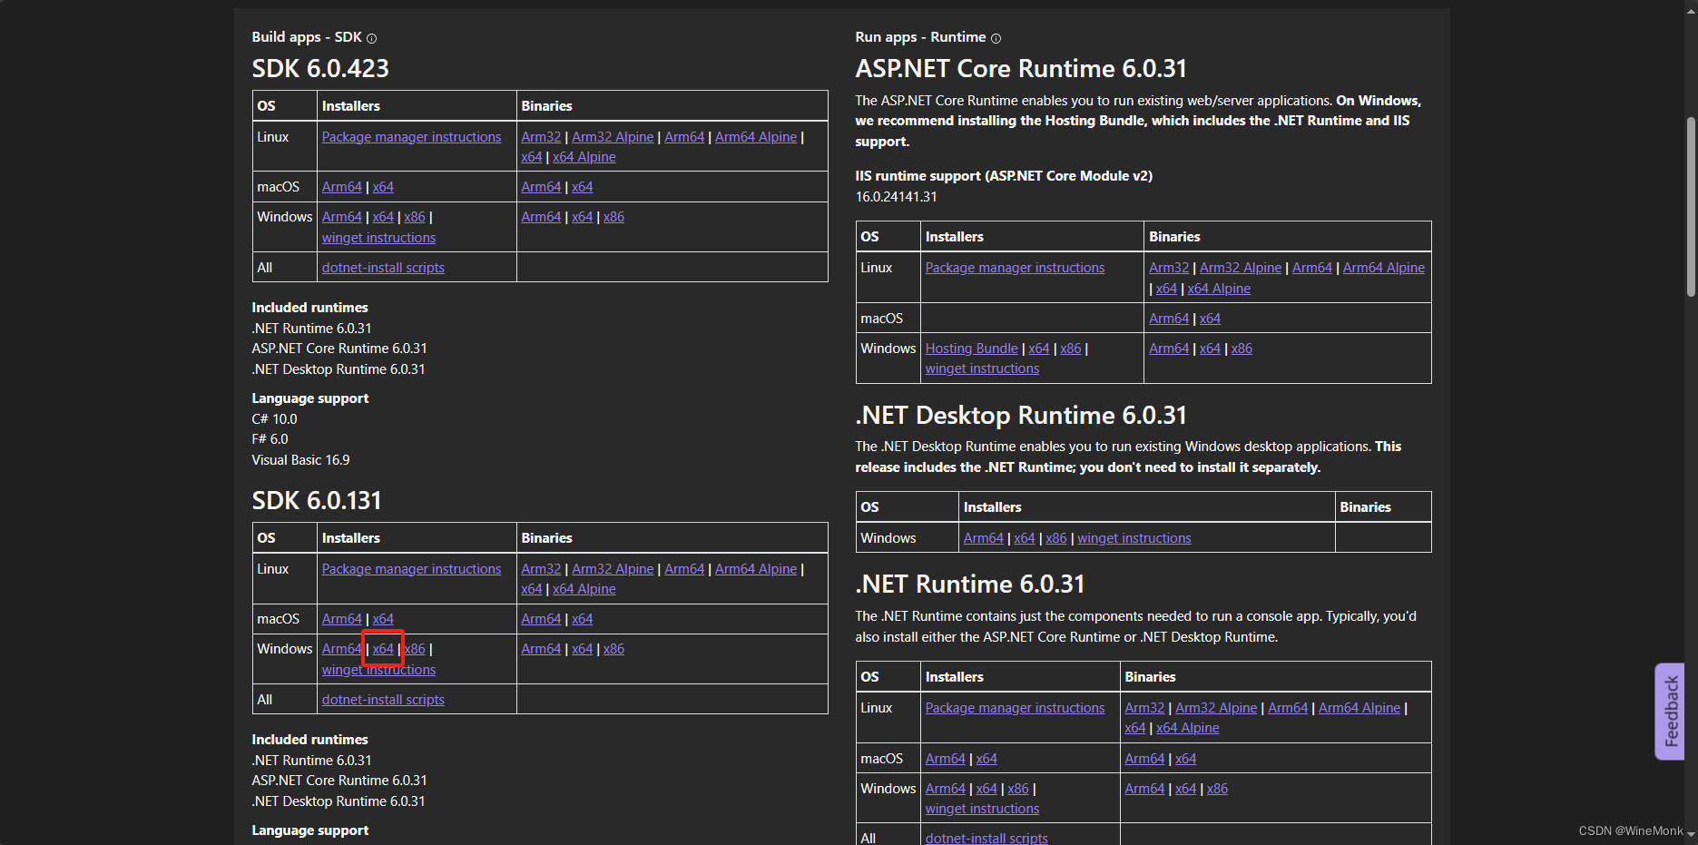Open .NET Runtime dotnet-install scripts link
The height and width of the screenshot is (845, 1698).
click(986, 838)
